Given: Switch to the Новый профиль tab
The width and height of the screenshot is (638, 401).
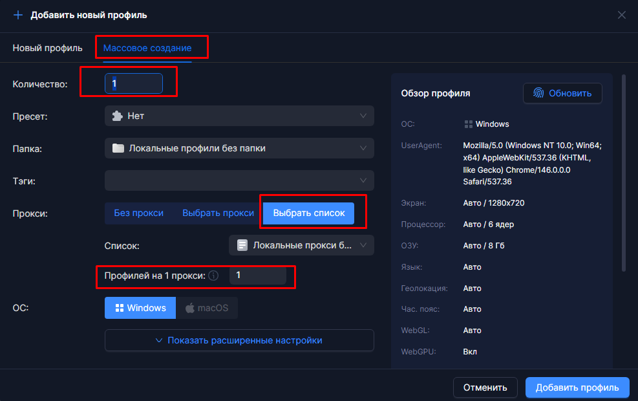Looking at the screenshot, I should [47, 48].
